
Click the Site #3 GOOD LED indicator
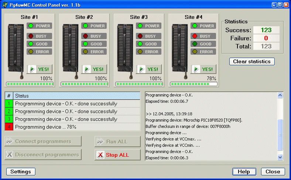(x=140, y=44)
